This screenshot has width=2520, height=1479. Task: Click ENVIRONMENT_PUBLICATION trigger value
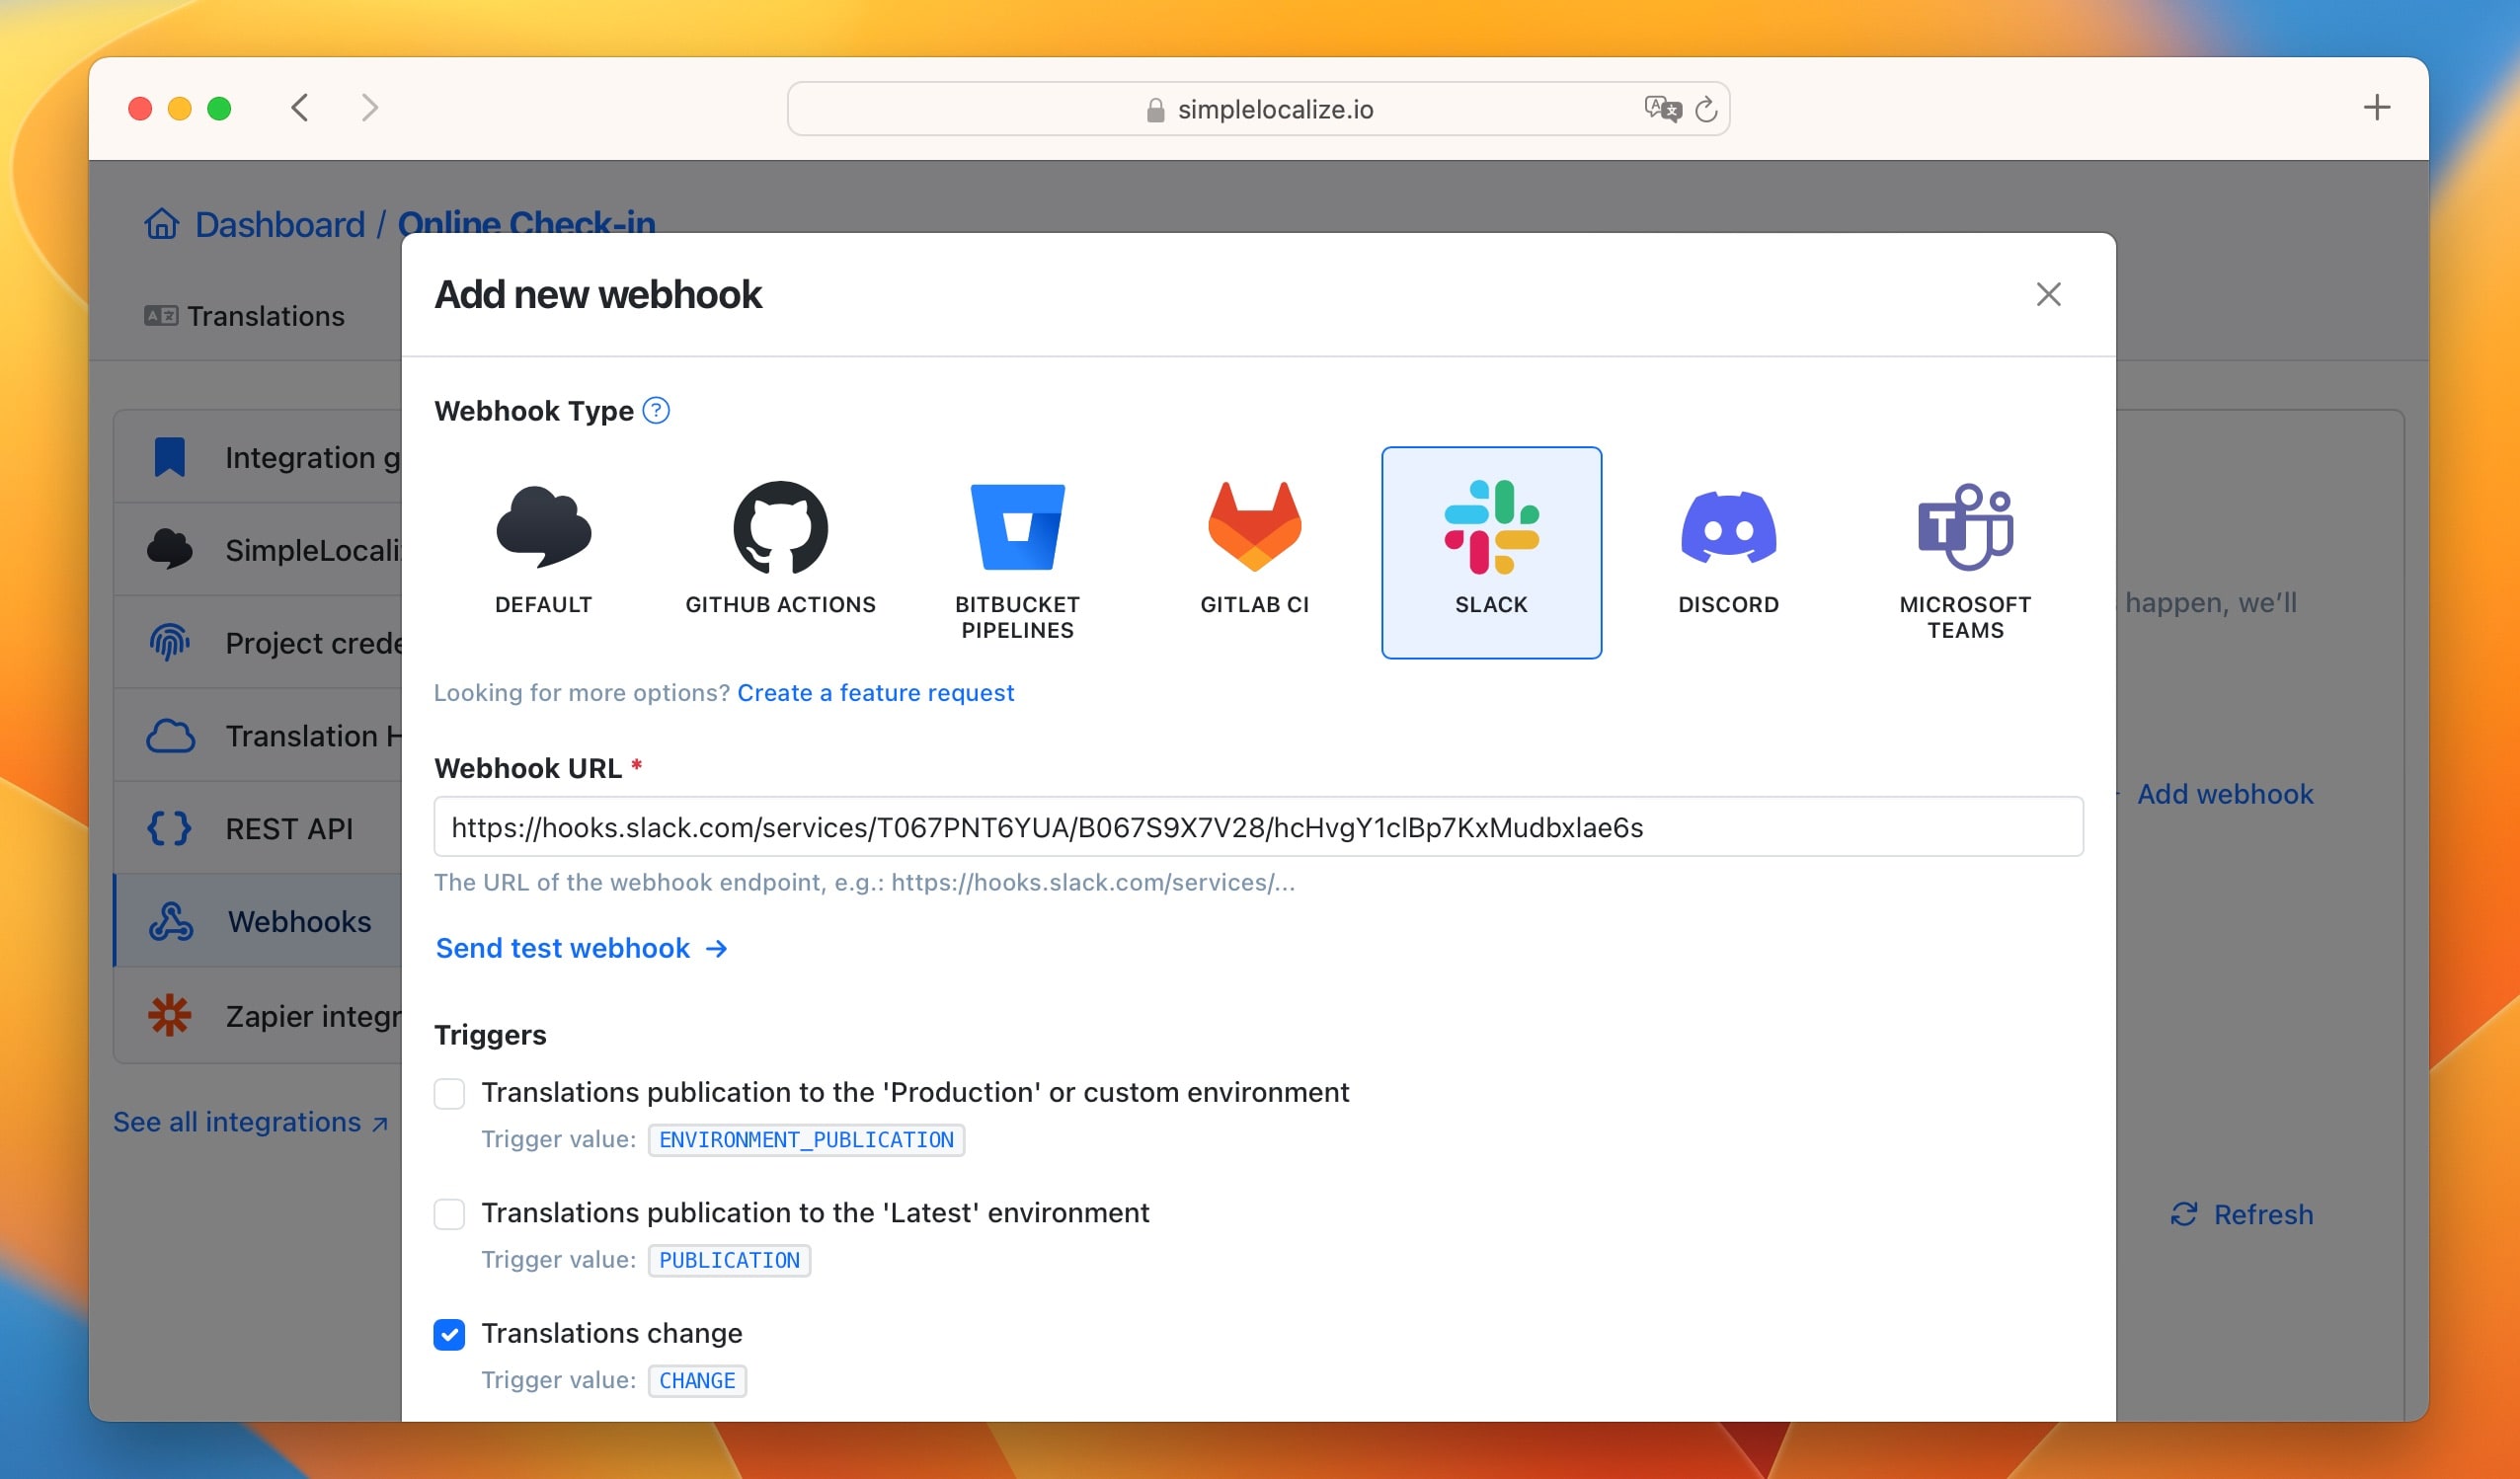(806, 1140)
